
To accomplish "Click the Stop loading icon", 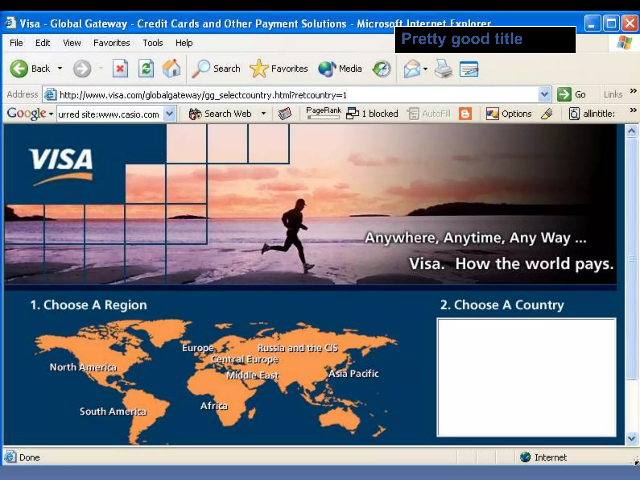I will pos(120,68).
